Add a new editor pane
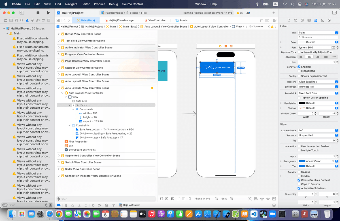340x221 pixels. tap(275, 20)
